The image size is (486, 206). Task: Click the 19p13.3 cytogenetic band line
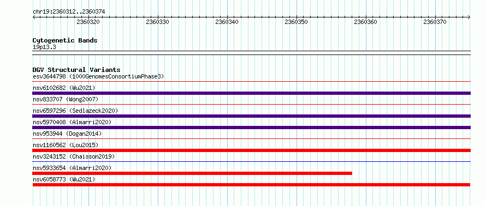point(251,53)
